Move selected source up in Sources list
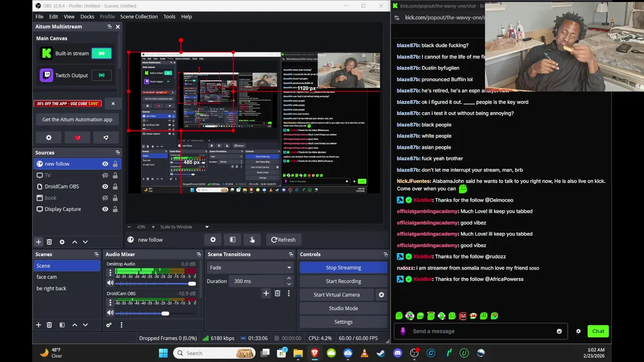The image size is (644, 362). (74, 242)
